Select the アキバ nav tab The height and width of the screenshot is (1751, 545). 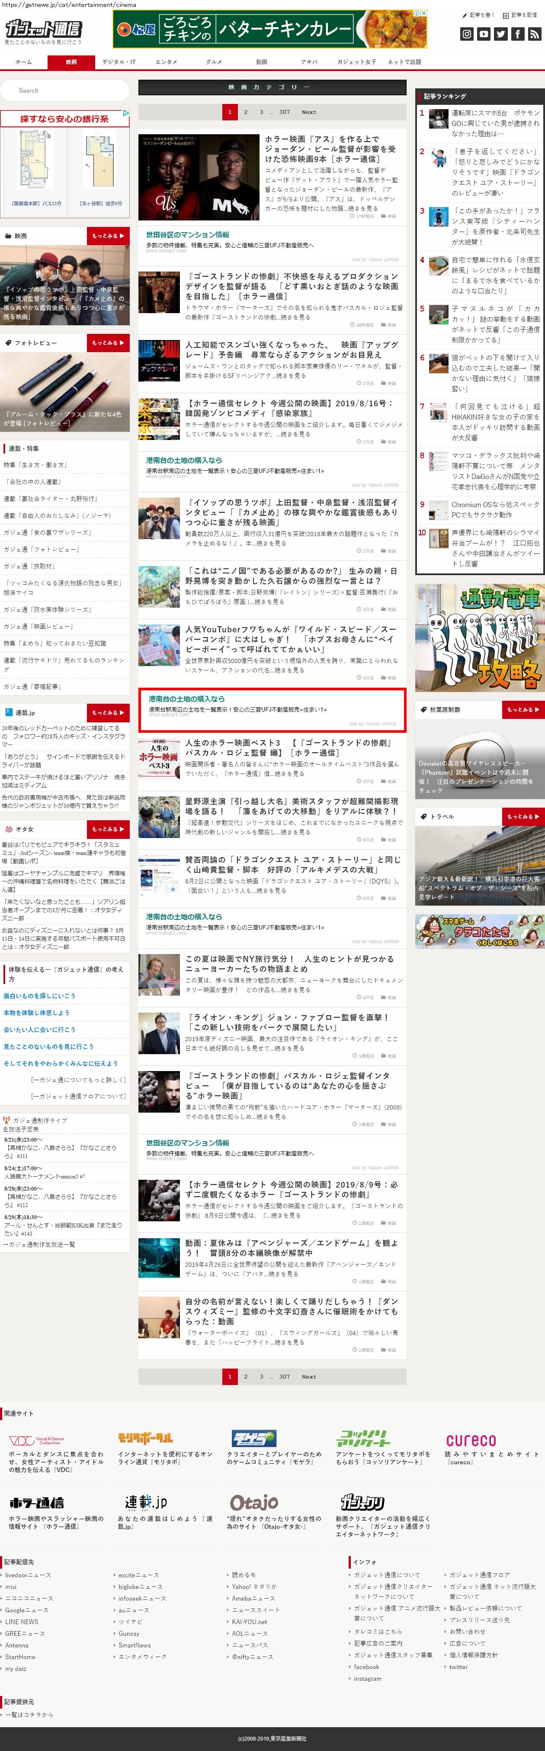click(309, 62)
